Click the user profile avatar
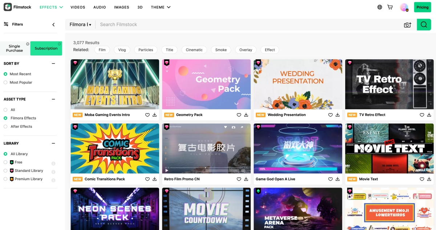This screenshot has height=230, width=436. pos(404,7)
